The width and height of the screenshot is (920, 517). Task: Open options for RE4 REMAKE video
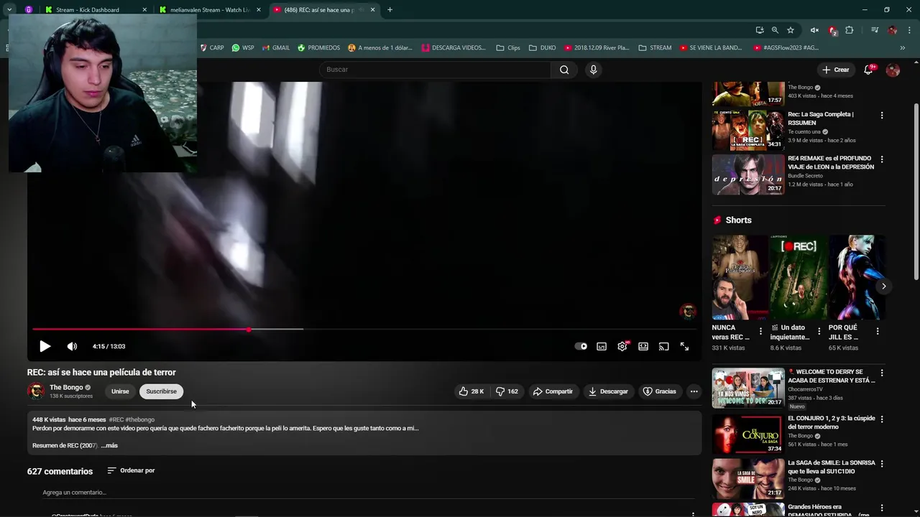click(x=882, y=159)
